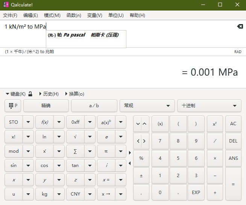The image size is (246, 205).
Task: Toggle the RAD angle unit indicator
Action: (237, 52)
